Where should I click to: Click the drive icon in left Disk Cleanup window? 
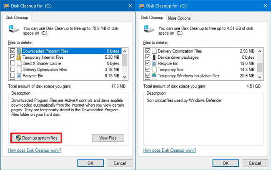coord(14,29)
